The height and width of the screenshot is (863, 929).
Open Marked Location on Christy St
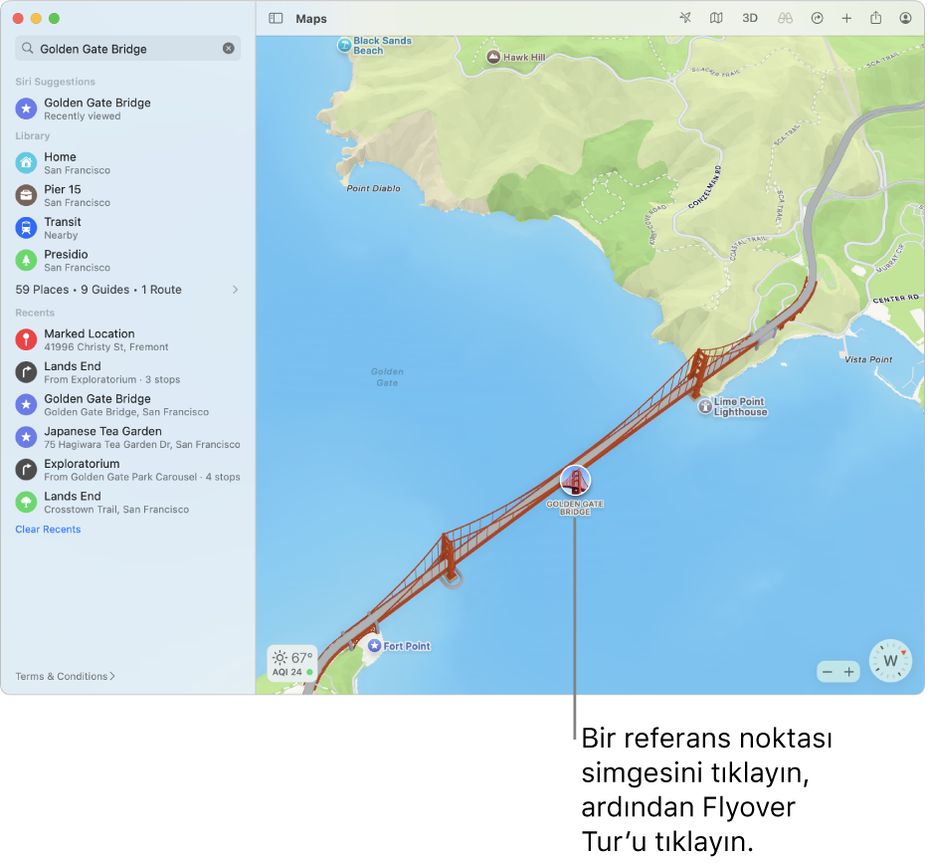click(128, 340)
